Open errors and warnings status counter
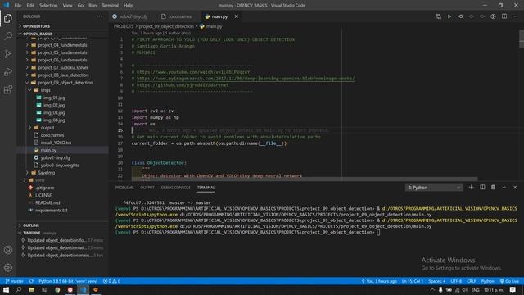This screenshot has height=295, width=524. tap(111, 281)
